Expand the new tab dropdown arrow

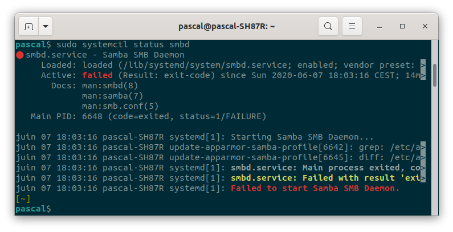[46, 26]
